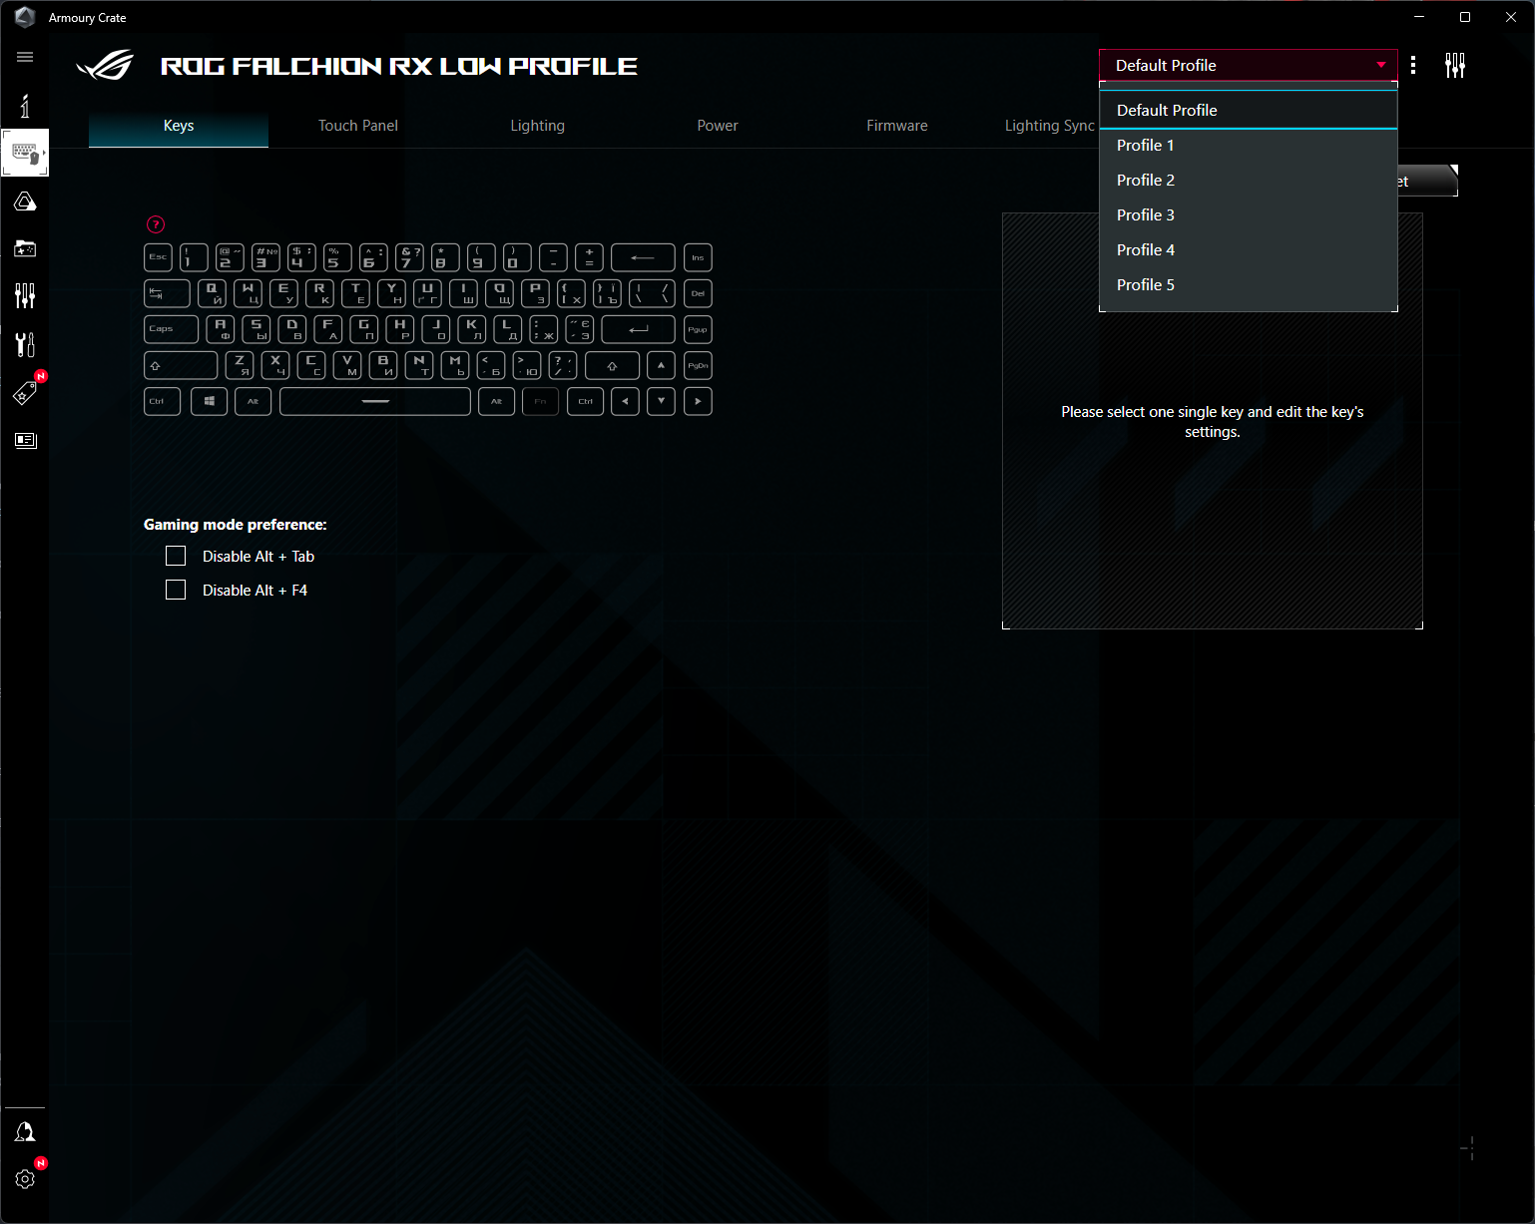Select the Left arrow key on diagram

coord(625,401)
